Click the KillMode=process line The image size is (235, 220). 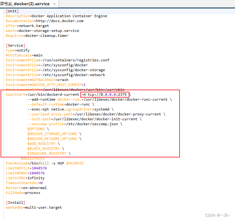[x=23, y=193]
